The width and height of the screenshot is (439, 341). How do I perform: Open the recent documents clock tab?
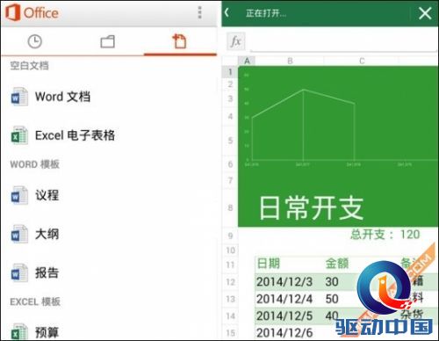click(x=35, y=41)
